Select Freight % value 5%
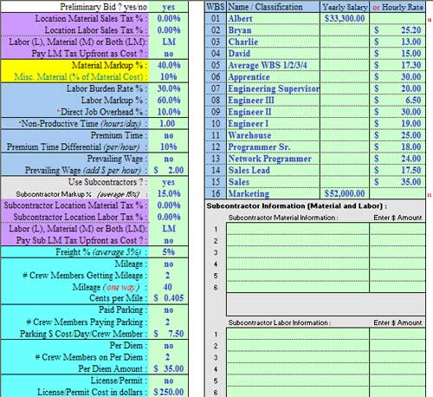This screenshot has width=433, height=397. (x=169, y=252)
